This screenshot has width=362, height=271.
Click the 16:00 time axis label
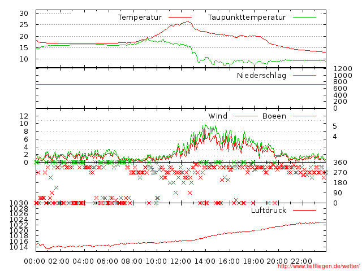click(229, 261)
